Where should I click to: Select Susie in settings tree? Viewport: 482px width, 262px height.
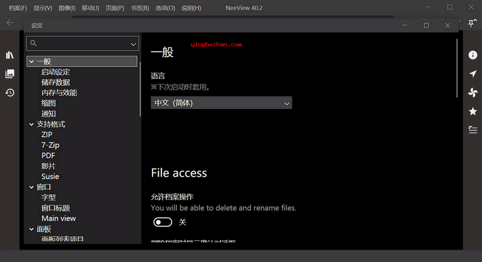(50, 177)
